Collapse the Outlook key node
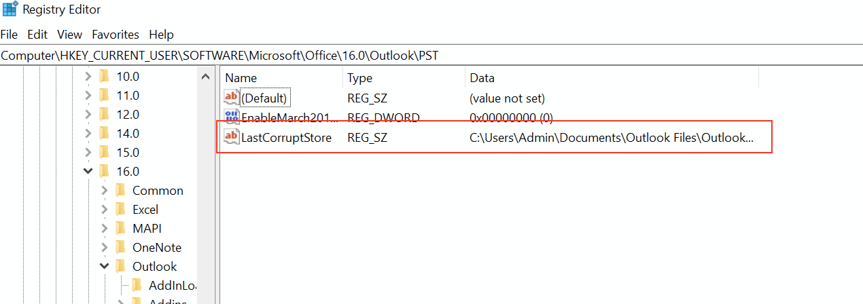The image size is (863, 304). 105,267
